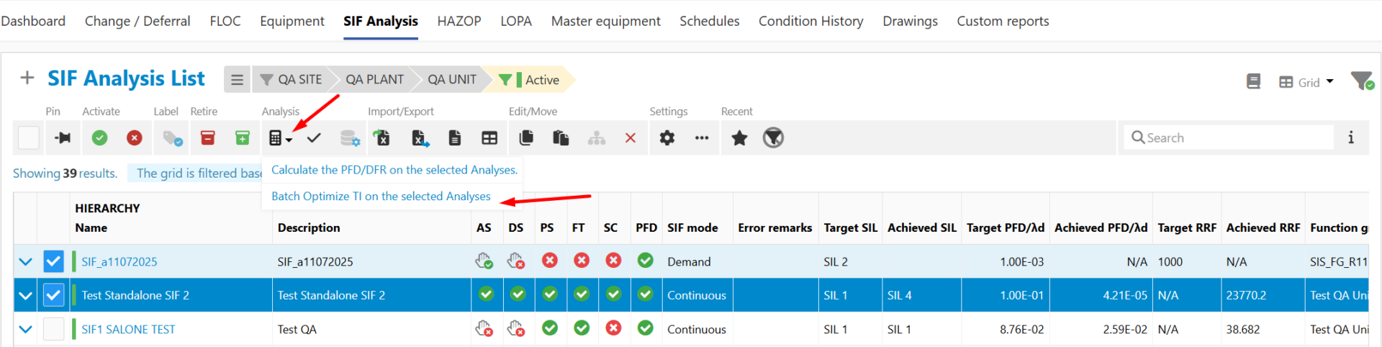
Task: Retire selected analyses with red archive icon
Action: pos(207,138)
